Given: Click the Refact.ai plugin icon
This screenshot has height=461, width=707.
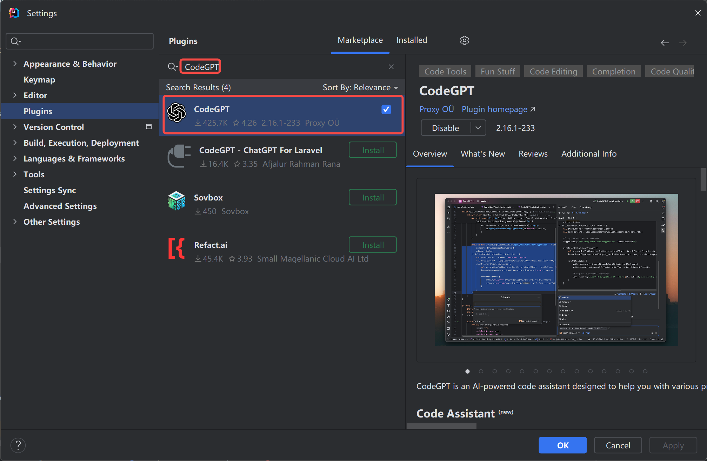Looking at the screenshot, I should [x=176, y=249].
